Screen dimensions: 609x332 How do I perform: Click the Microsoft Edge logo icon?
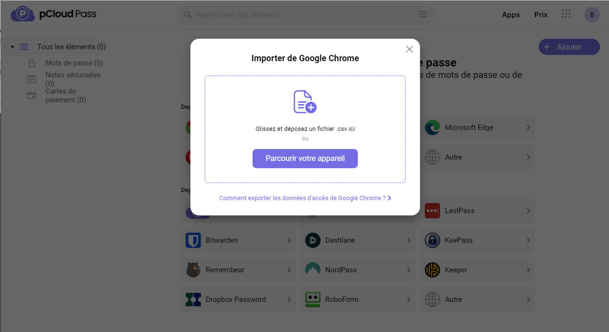pos(432,128)
